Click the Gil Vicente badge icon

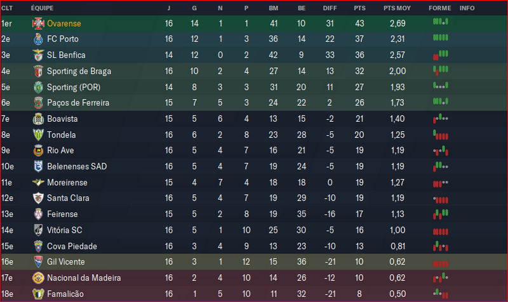click(37, 261)
